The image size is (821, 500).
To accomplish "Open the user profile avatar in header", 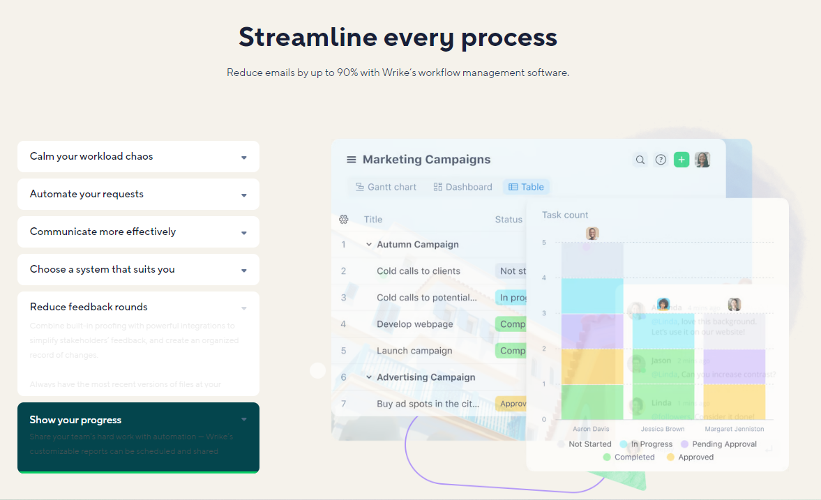I will click(x=702, y=160).
